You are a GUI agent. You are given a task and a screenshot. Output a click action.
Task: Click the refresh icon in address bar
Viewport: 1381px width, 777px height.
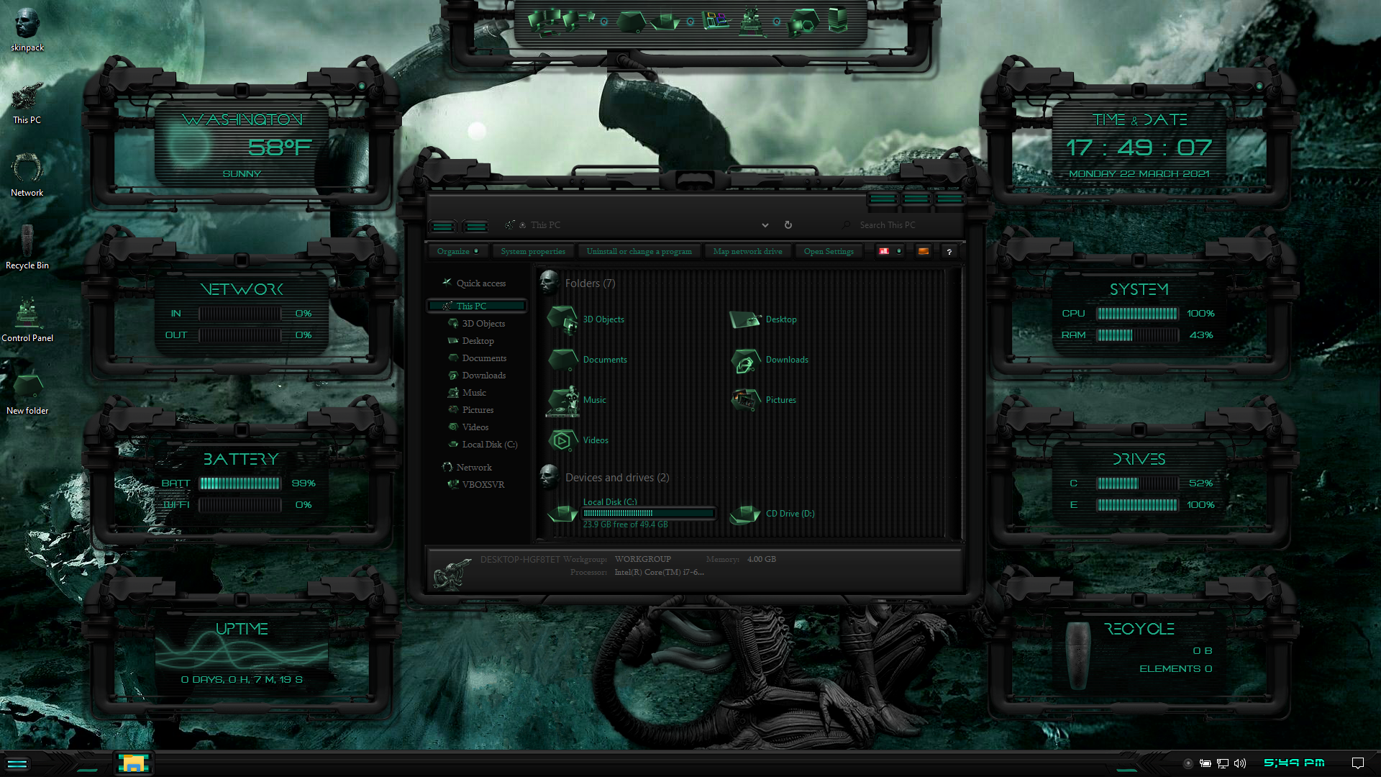788,225
